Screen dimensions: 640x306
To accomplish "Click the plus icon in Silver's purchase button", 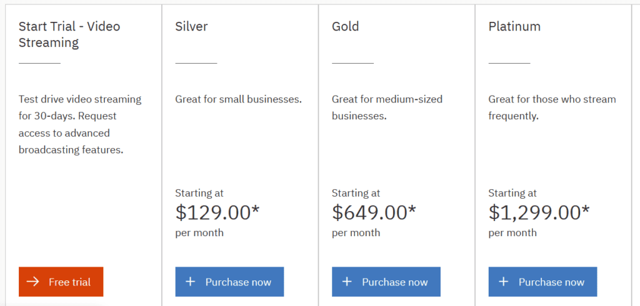I will coord(191,282).
